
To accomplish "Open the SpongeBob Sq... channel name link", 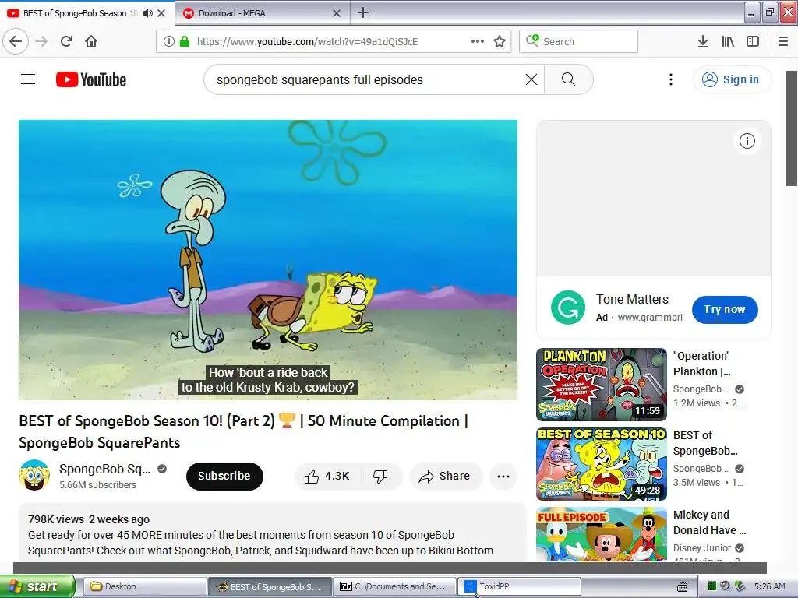I will (105, 469).
